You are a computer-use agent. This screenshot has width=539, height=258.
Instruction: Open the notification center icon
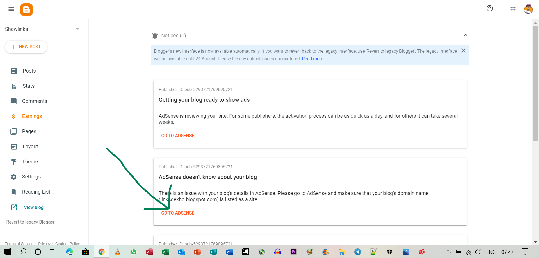click(525, 252)
